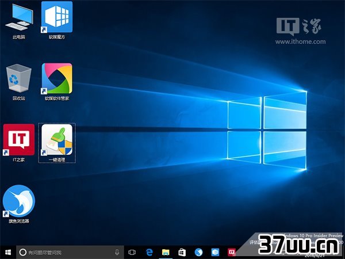Open the 旗鱼浏览器 desktop shortcut
This screenshot has width=345, height=259.
pyautogui.click(x=19, y=204)
